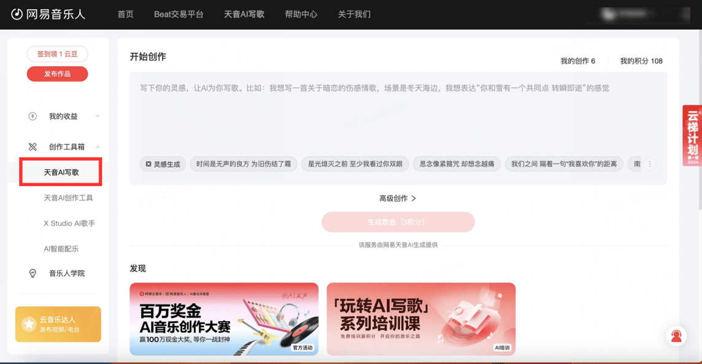
Task: Go to 帮助中心 in top navigation
Action: pyautogui.click(x=301, y=14)
